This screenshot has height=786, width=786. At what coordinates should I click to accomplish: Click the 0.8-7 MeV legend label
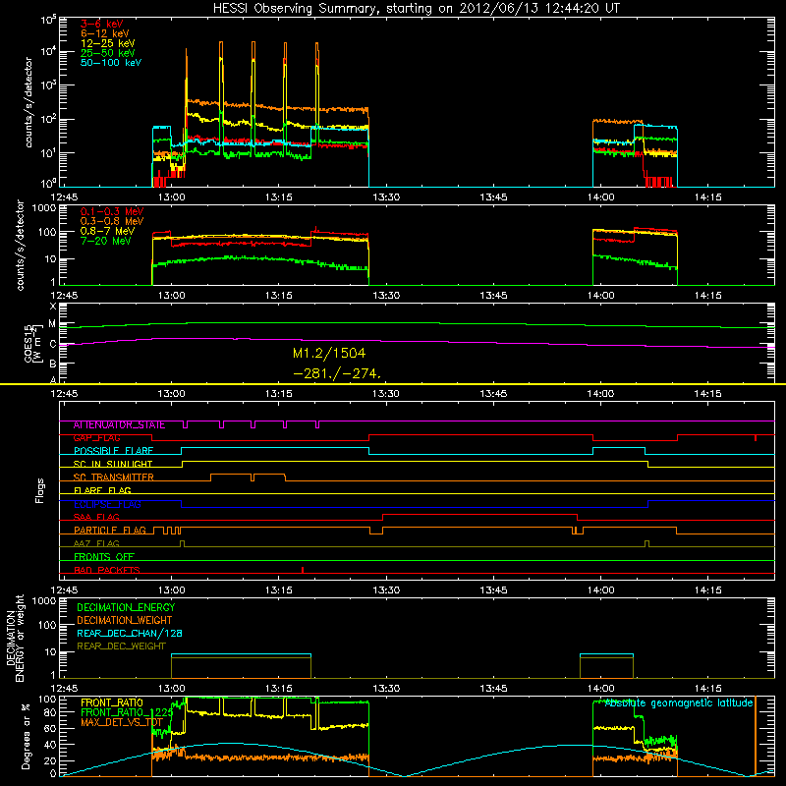107,231
